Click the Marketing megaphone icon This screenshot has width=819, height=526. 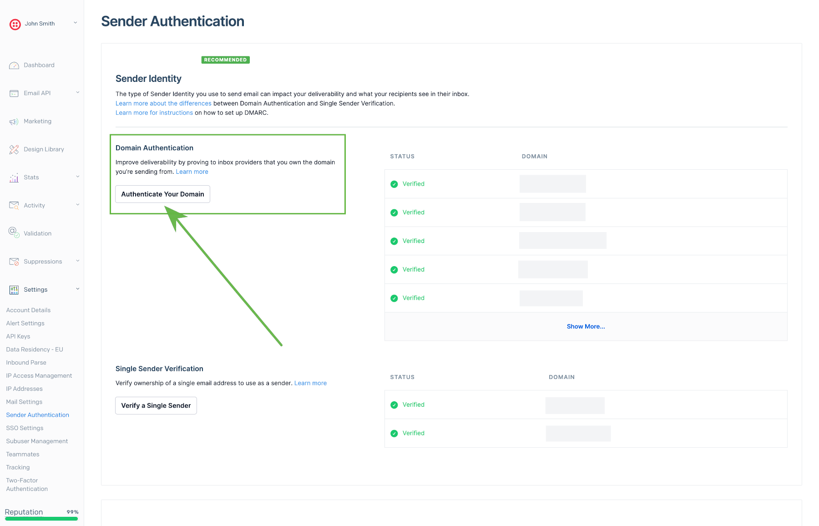click(14, 121)
